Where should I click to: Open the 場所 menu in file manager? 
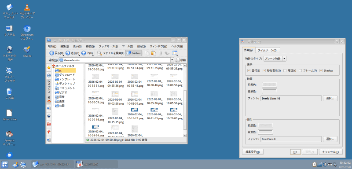pos(52,46)
